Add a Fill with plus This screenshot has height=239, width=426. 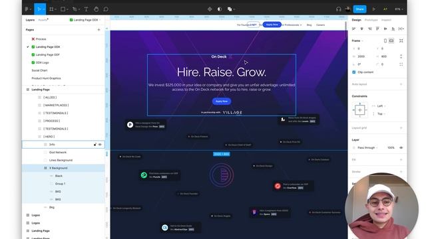[401, 160]
